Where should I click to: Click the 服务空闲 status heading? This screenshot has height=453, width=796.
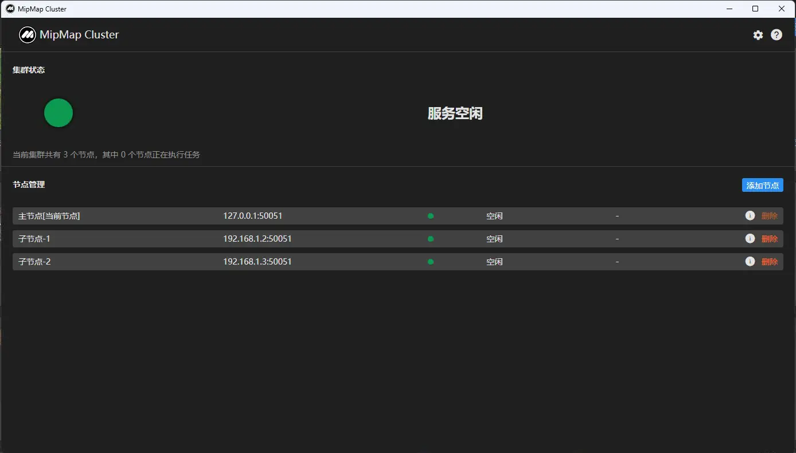click(x=455, y=113)
